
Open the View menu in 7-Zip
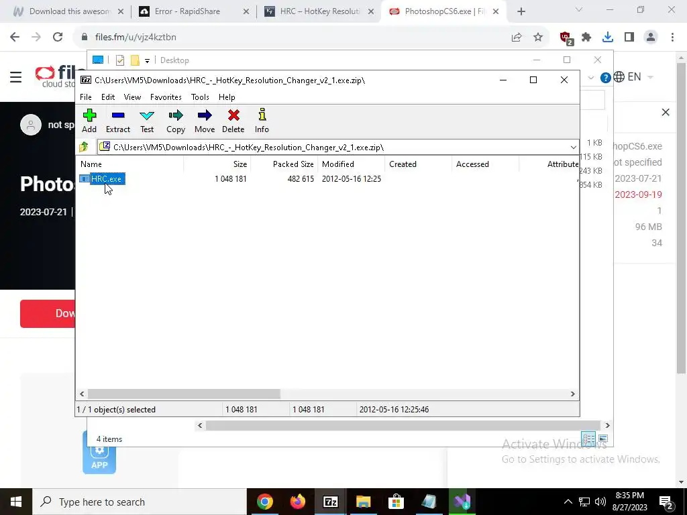coord(132,97)
